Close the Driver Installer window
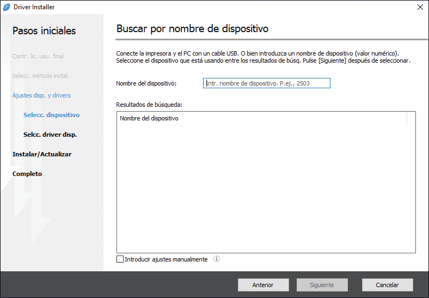 point(419,7)
